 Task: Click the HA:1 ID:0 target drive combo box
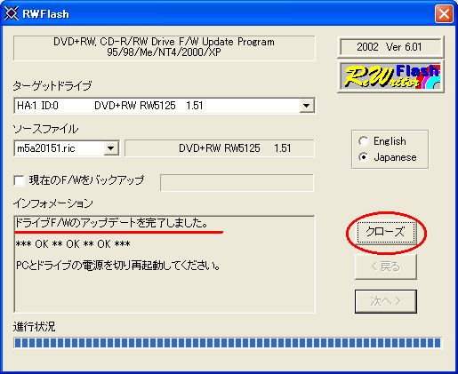(165, 106)
